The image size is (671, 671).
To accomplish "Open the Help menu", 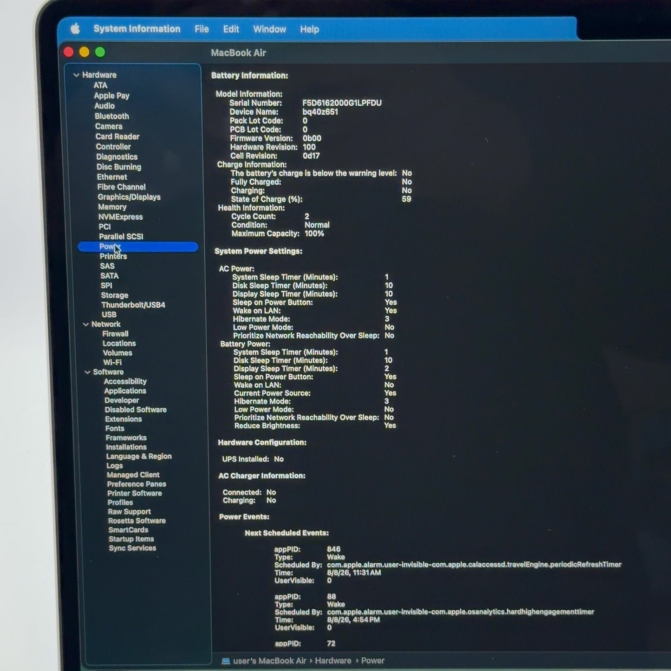I will 309,29.
